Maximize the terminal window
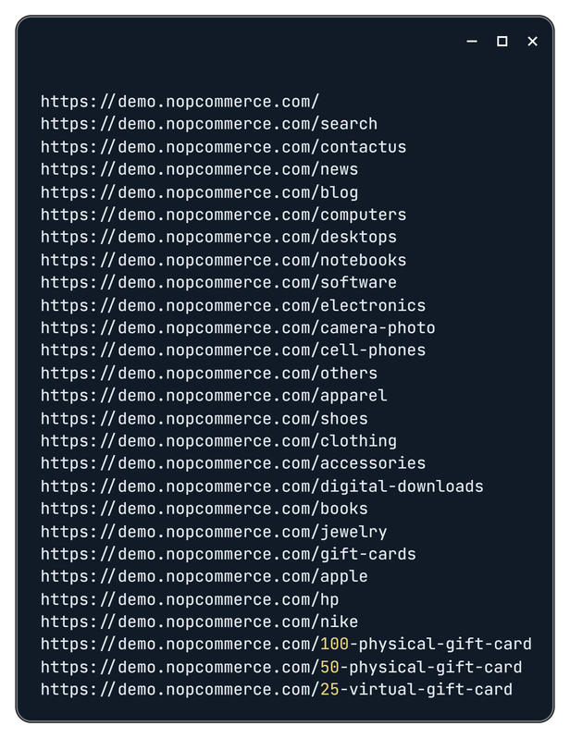Screen dimensions: 570x738 [x=502, y=42]
